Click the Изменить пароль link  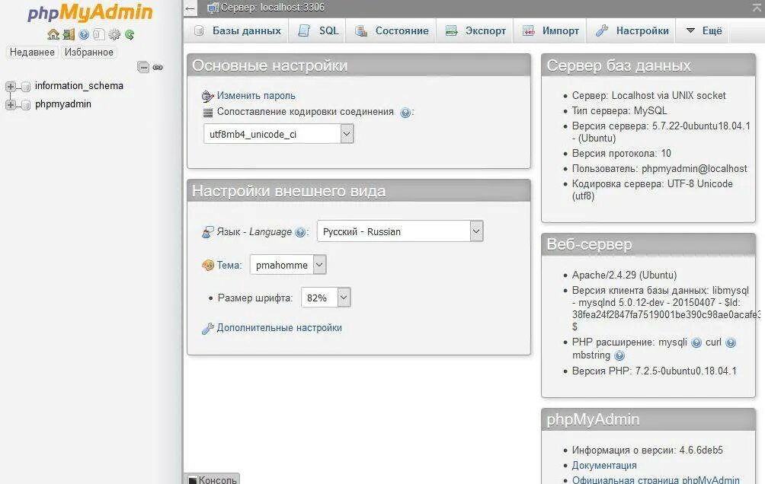256,96
